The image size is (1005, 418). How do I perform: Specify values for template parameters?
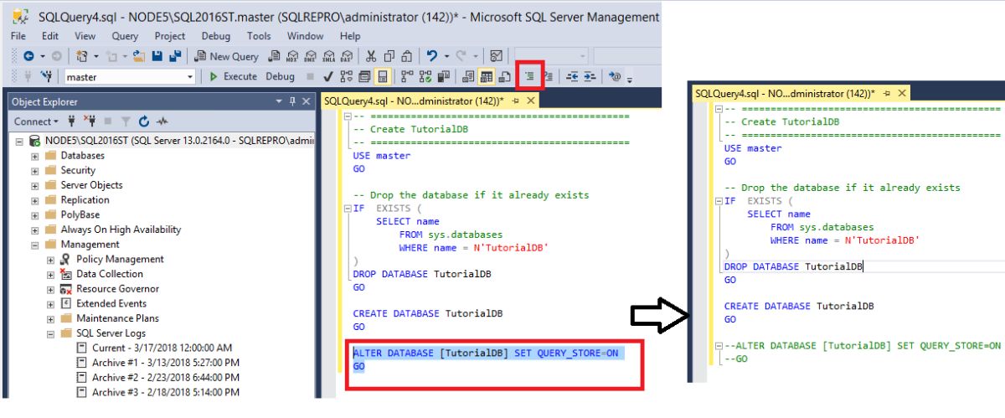[x=615, y=76]
